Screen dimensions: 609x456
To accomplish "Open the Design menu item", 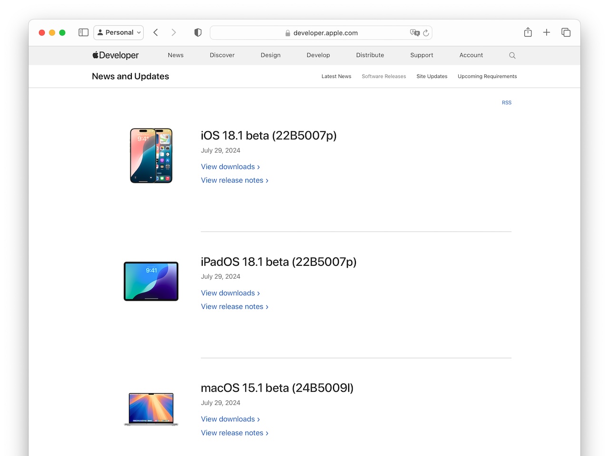I will [271, 55].
